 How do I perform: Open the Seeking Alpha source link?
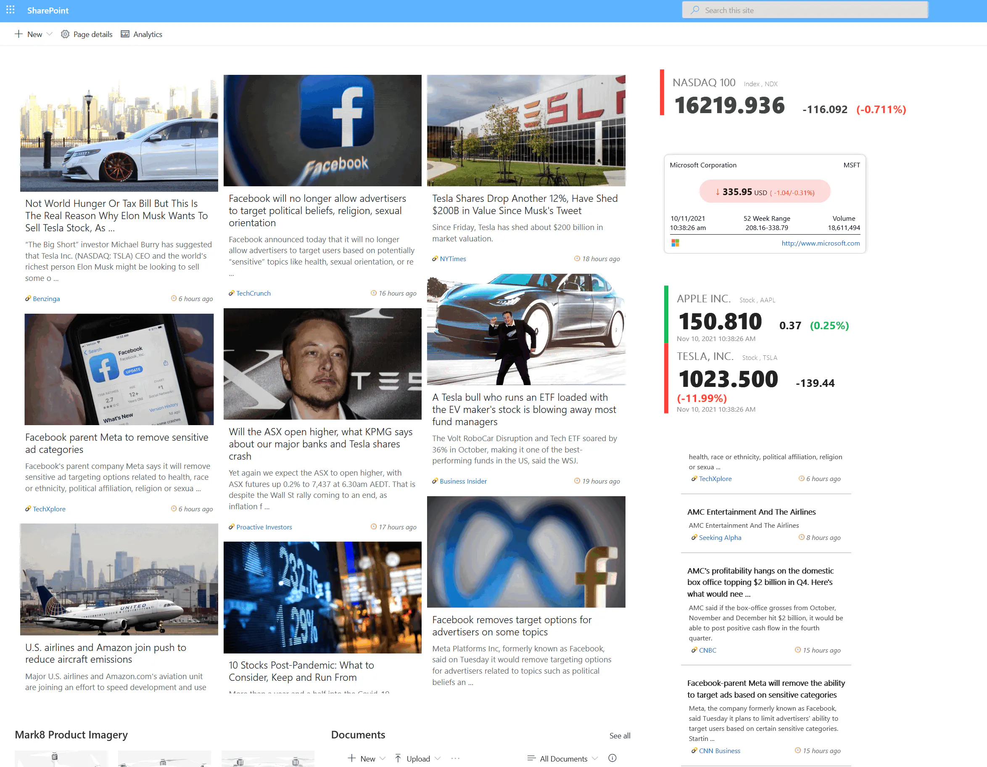(720, 537)
